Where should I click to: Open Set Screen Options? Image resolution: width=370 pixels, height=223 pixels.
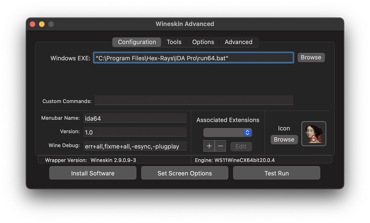(x=184, y=173)
